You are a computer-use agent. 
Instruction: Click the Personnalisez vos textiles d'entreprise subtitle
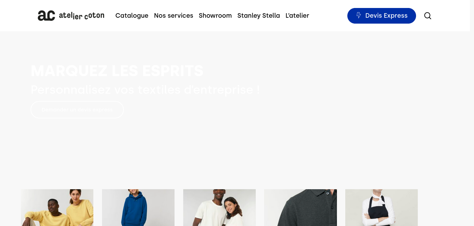pyautogui.click(x=145, y=90)
